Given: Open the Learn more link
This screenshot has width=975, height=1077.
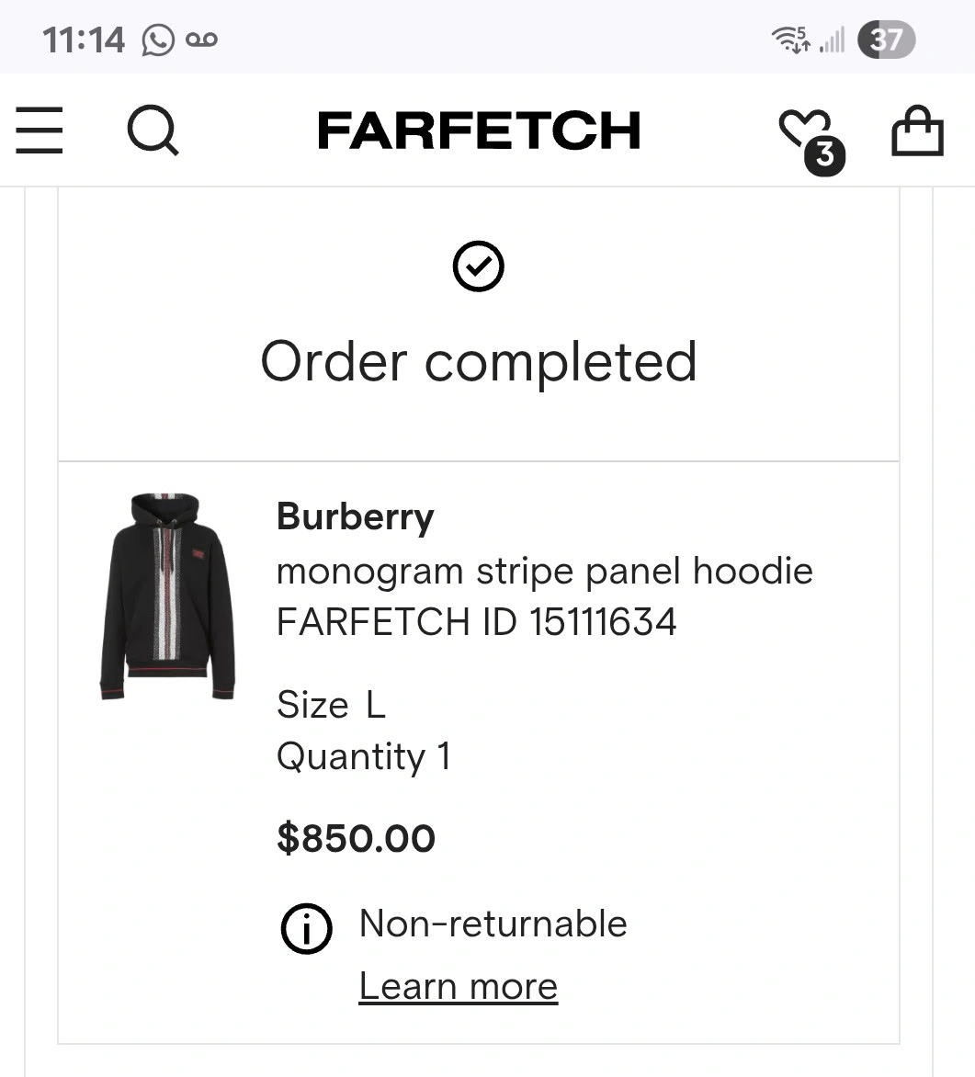Looking at the screenshot, I should pyautogui.click(x=459, y=986).
